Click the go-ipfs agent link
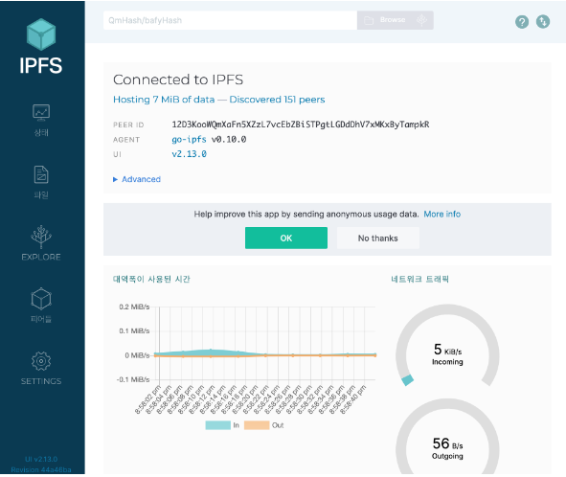This screenshot has height=477, width=566. tap(189, 140)
